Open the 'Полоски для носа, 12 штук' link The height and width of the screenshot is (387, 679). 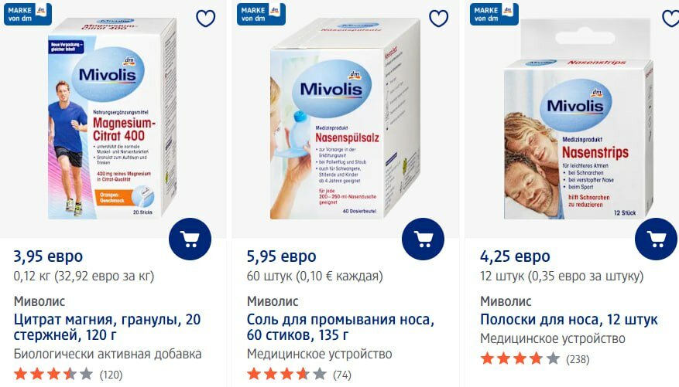568,320
